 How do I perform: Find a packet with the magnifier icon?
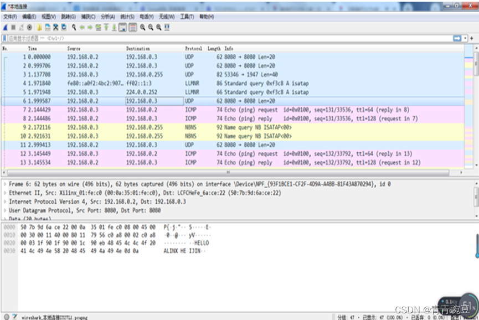tap(74, 28)
